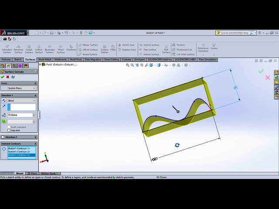Screen dimensions: 279x209
Task: Select the Fillet tool in the ribbon
Action: click(113, 48)
